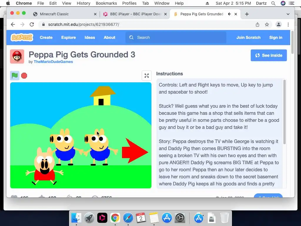Viewport: 301px width, 226px height.
Task: Click the red arrow in the game stage
Action: tap(135, 151)
